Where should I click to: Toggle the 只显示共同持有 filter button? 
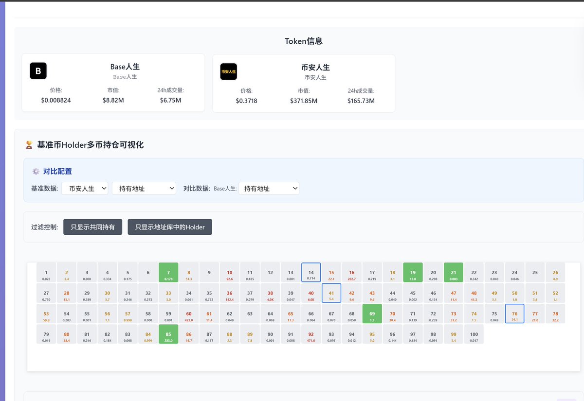pos(92,227)
